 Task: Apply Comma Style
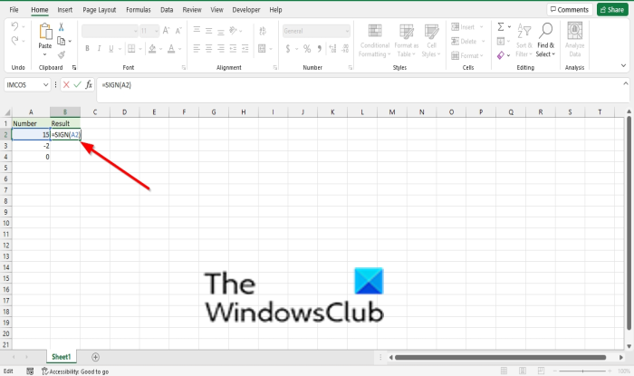pos(320,49)
